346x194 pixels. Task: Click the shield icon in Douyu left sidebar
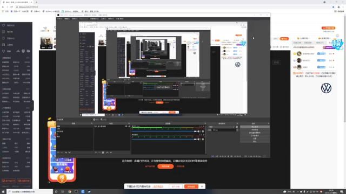23,51
